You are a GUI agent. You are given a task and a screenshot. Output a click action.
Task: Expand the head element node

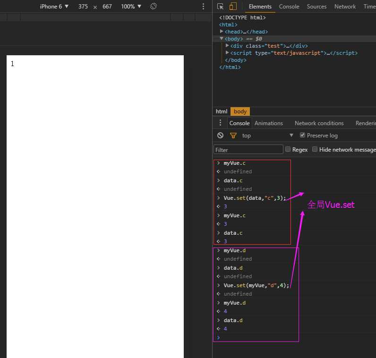pyautogui.click(x=222, y=32)
